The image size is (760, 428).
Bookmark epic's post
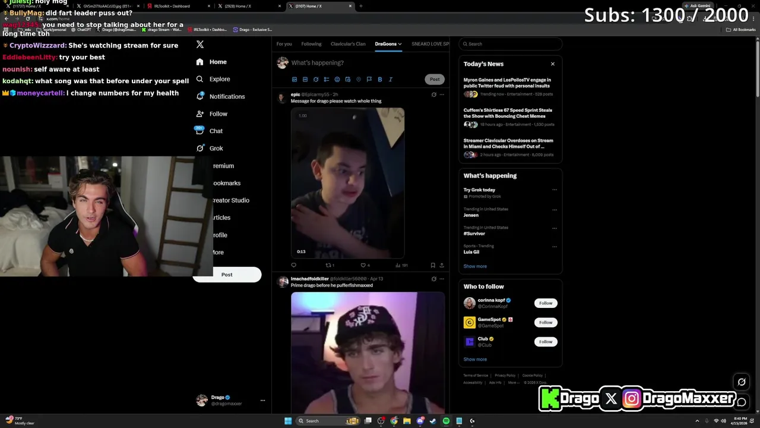pos(433,265)
